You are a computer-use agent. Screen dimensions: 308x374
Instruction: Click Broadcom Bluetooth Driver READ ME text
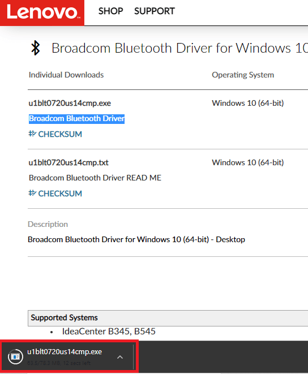tap(95, 178)
